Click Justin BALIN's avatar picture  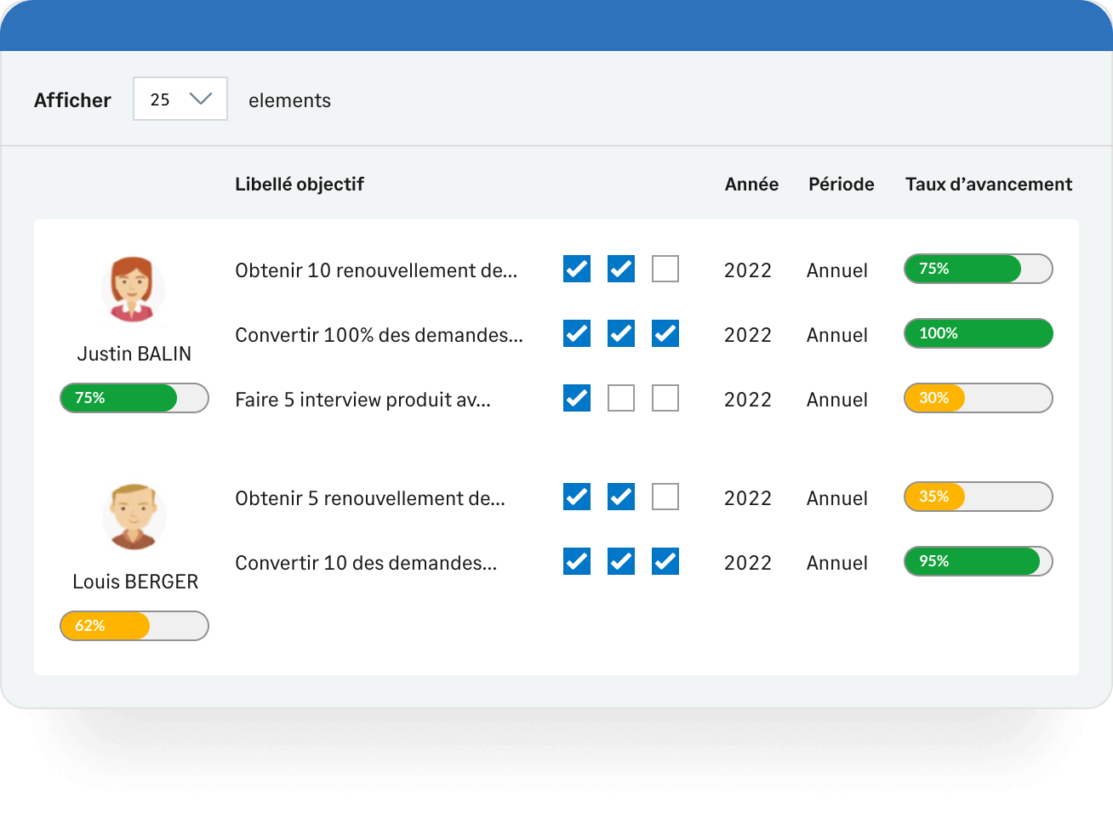(133, 289)
